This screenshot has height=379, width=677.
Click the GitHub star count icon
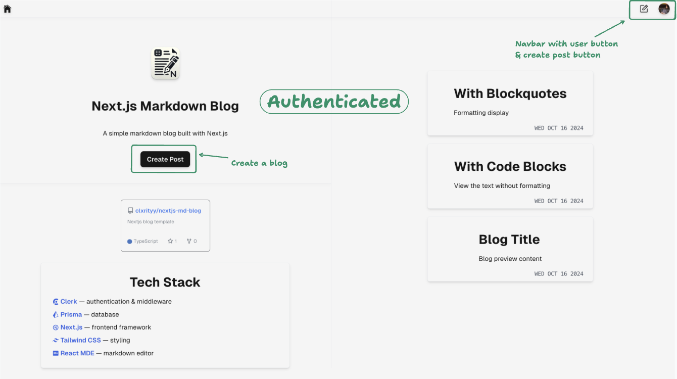point(170,241)
